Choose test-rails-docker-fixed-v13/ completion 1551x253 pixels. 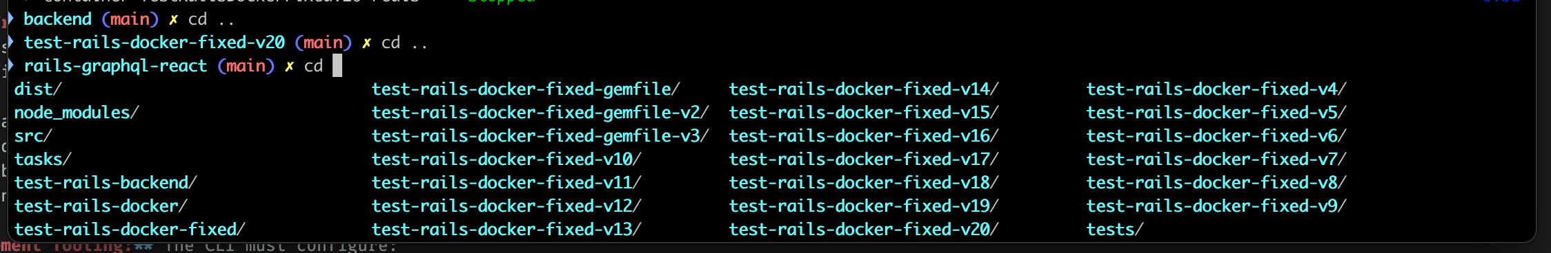coord(506,230)
